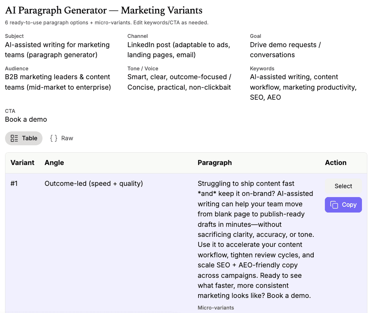Click the variant #1 paragraph text
Image resolution: width=372 pixels, height=313 pixels.
[x=255, y=240]
